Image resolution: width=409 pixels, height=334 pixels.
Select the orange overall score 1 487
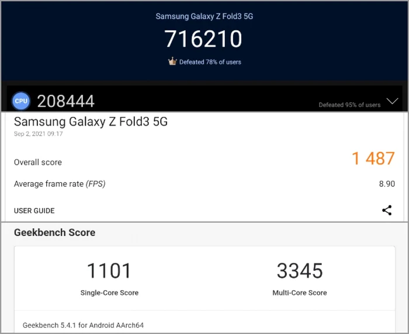point(373,158)
